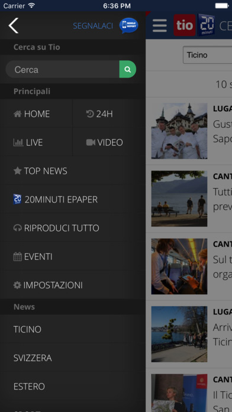
Task: Open IMPOSTAZIONI gear settings
Action: click(73, 285)
